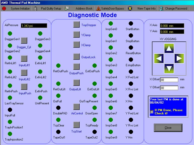Toggle the OutputLock output button
The image size is (194, 145).
(76, 56)
